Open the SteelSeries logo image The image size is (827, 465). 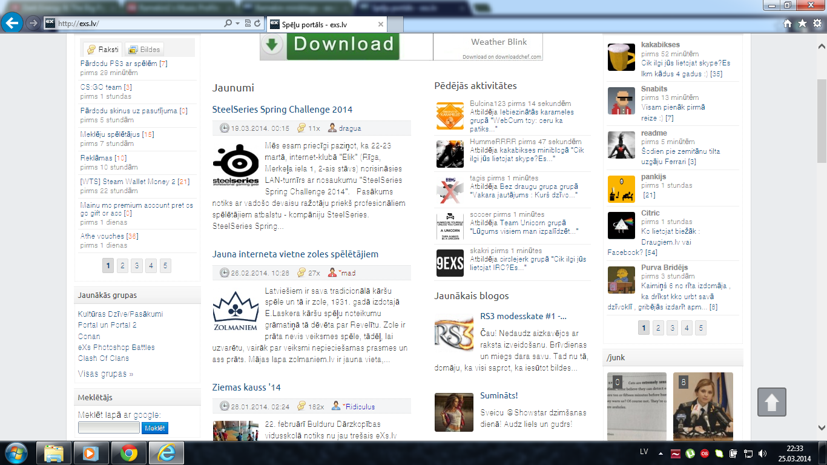(236, 164)
